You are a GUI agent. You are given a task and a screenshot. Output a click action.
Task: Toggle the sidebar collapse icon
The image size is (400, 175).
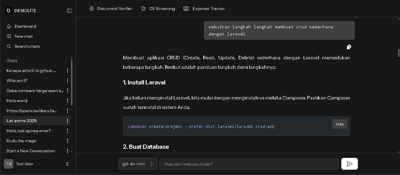pyautogui.click(x=70, y=11)
